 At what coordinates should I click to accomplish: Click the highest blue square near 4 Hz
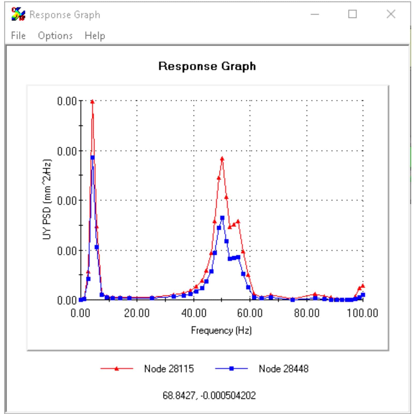[x=93, y=157]
